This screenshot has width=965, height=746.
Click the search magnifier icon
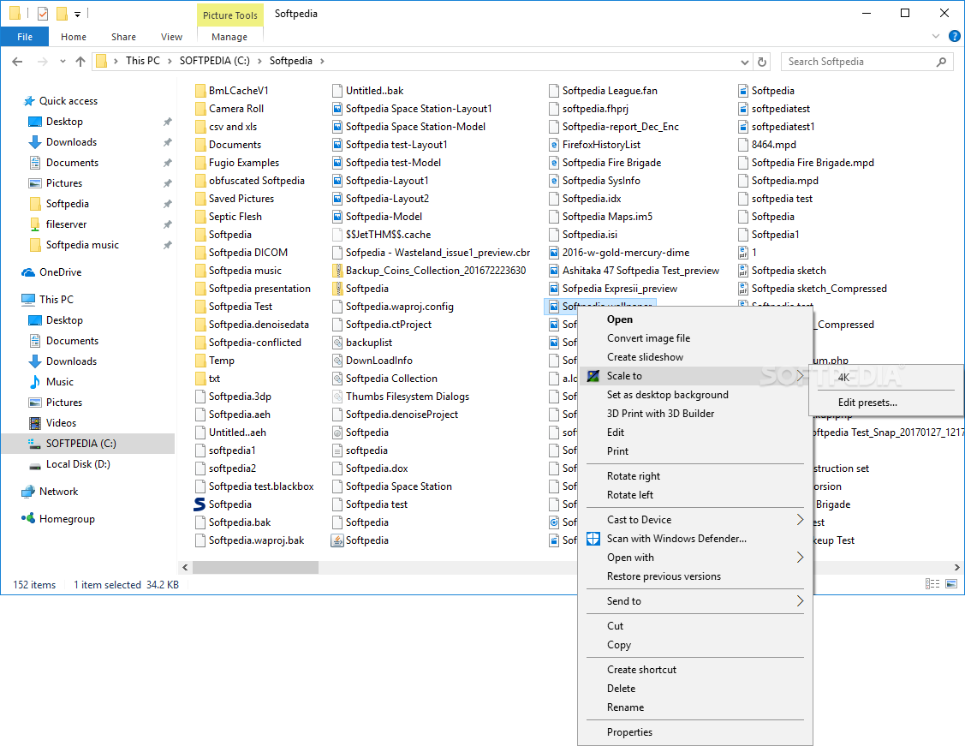[941, 62]
